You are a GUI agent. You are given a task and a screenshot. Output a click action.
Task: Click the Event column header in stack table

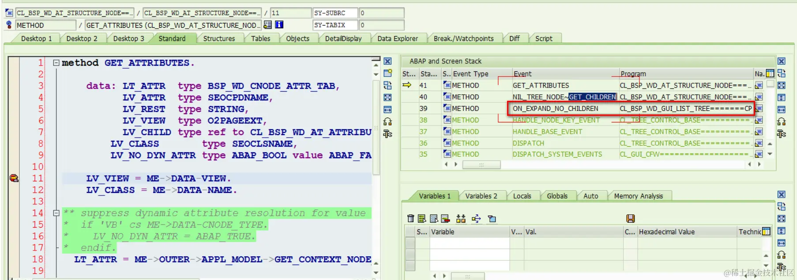[x=565, y=74]
